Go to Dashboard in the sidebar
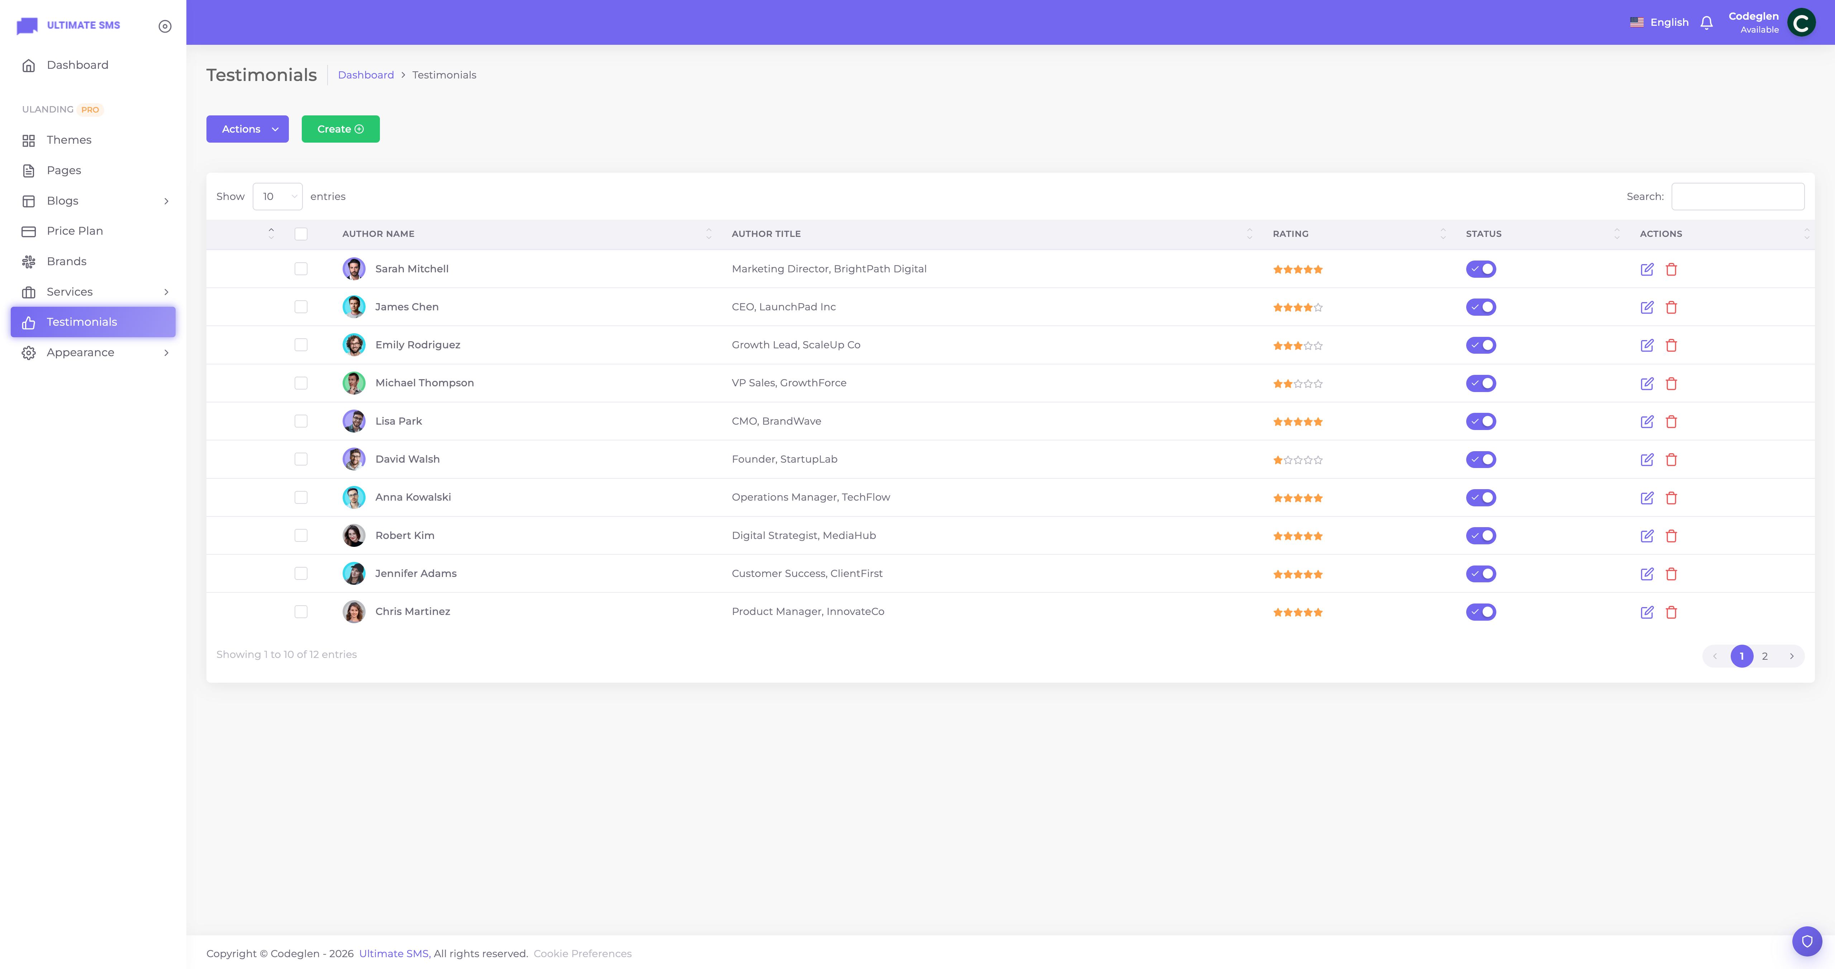 coord(93,65)
